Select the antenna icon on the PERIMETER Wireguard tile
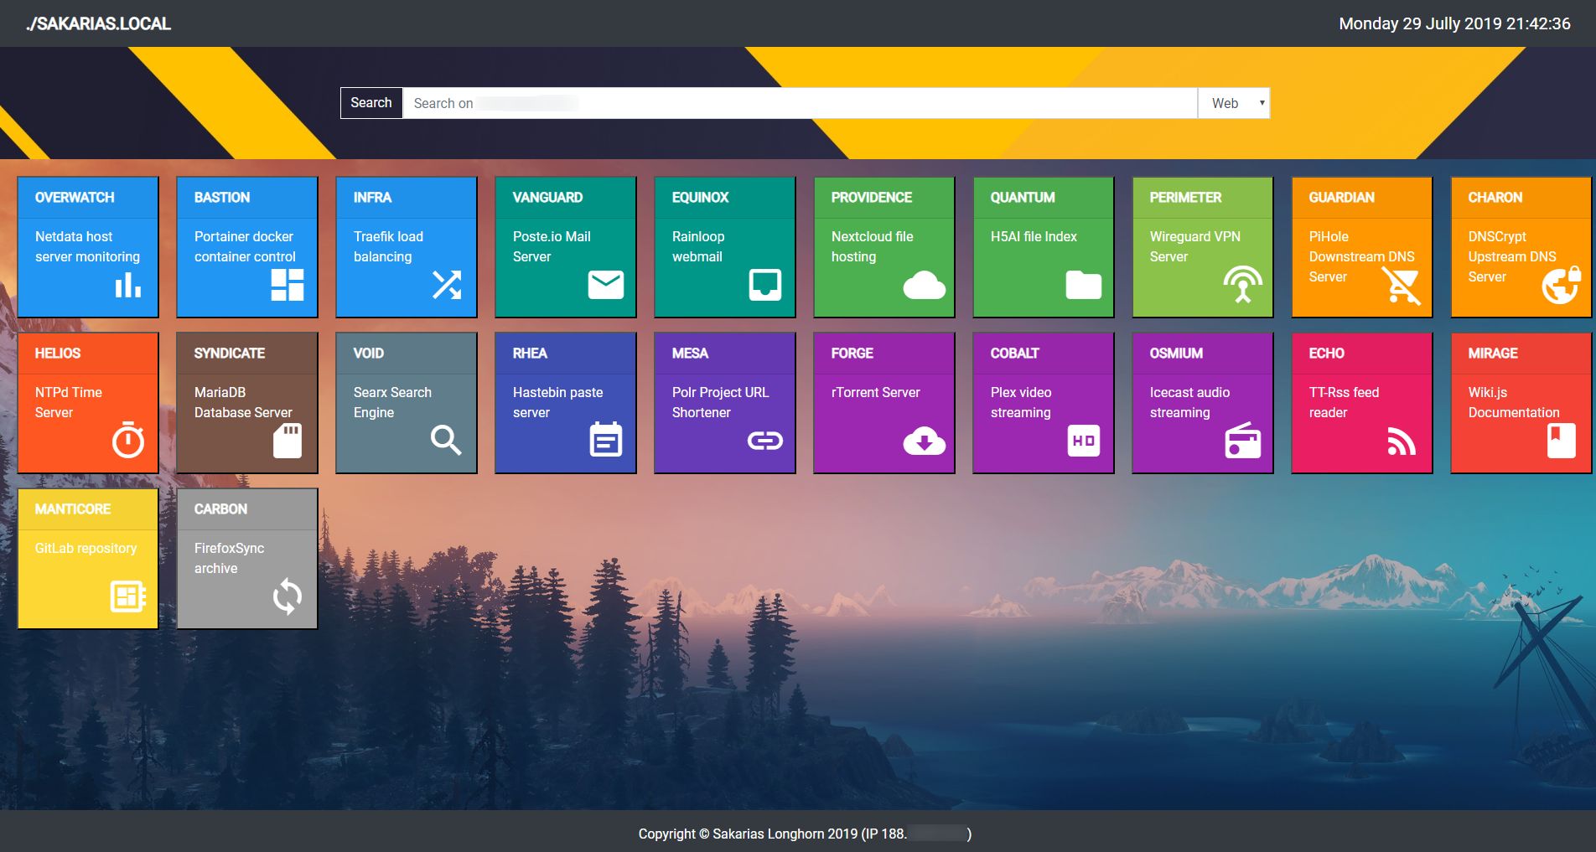Image resolution: width=1596 pixels, height=852 pixels. click(x=1243, y=285)
